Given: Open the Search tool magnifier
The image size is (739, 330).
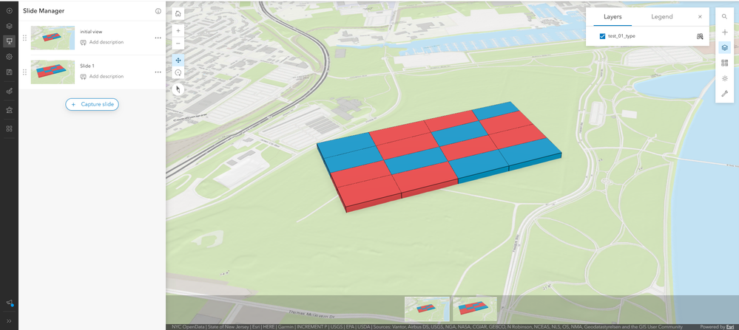Looking at the screenshot, I should coord(724,16).
